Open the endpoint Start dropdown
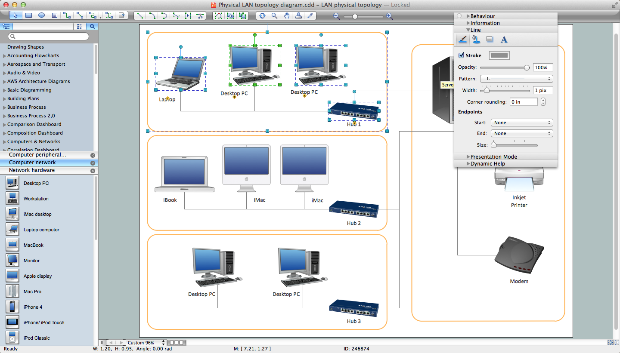 coord(521,123)
